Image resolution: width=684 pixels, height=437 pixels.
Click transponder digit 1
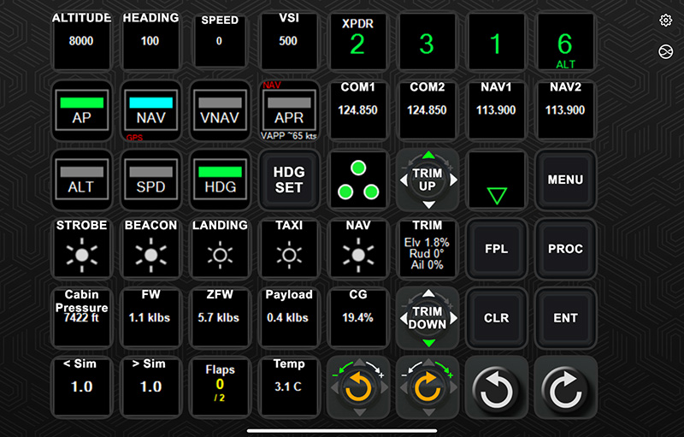[497, 41]
